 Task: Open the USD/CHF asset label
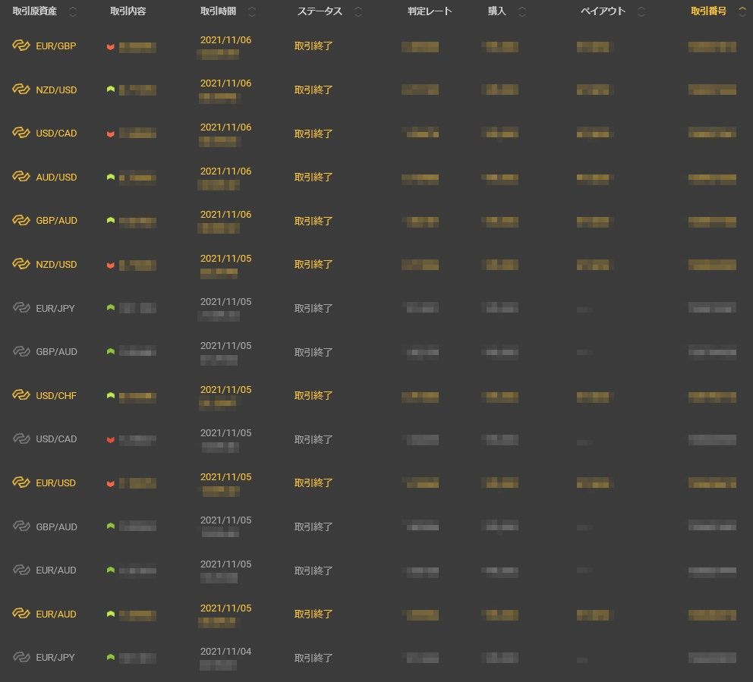pos(56,395)
